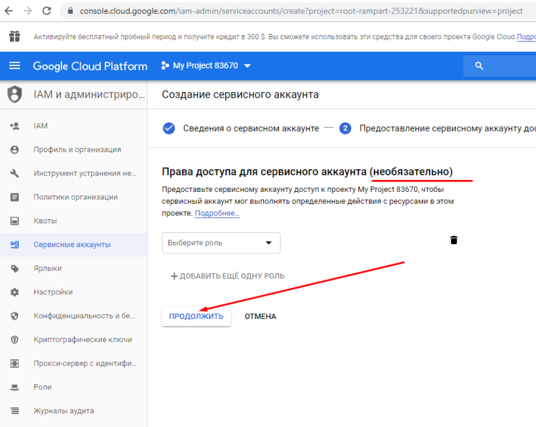
Task: Open Профиль и организация in sidebar
Action: click(73, 150)
